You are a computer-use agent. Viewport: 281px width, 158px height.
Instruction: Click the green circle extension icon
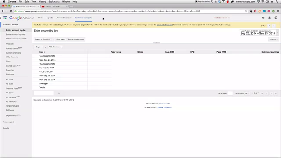[273, 11]
